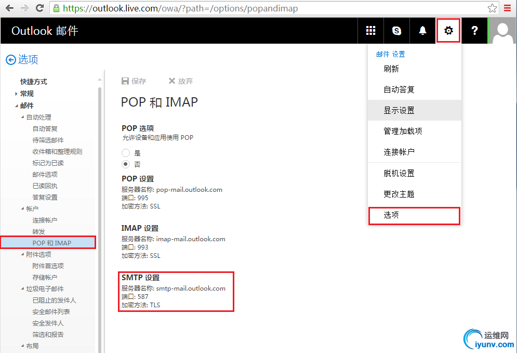Collapse the 自动处理 tree section
This screenshot has width=517, height=353.
coord(22,117)
